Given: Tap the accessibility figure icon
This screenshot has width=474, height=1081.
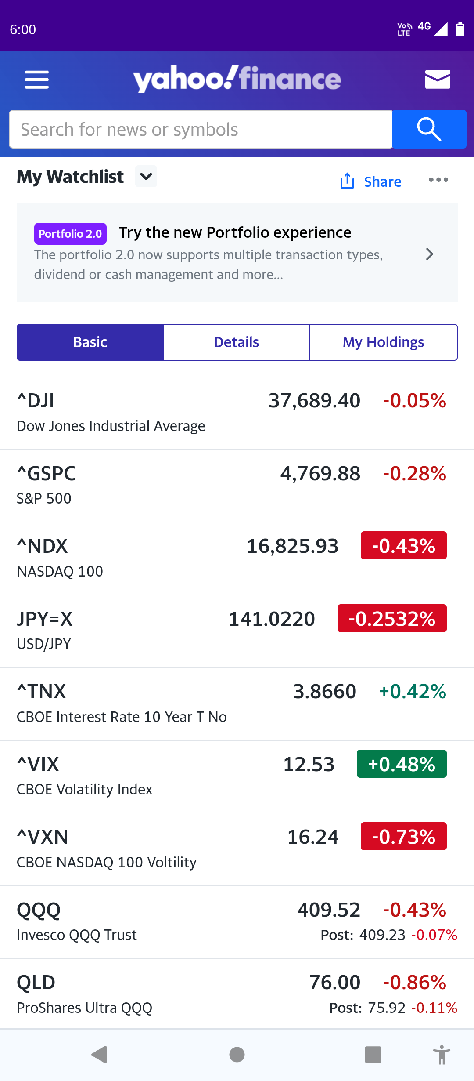Looking at the screenshot, I should coord(442,1055).
